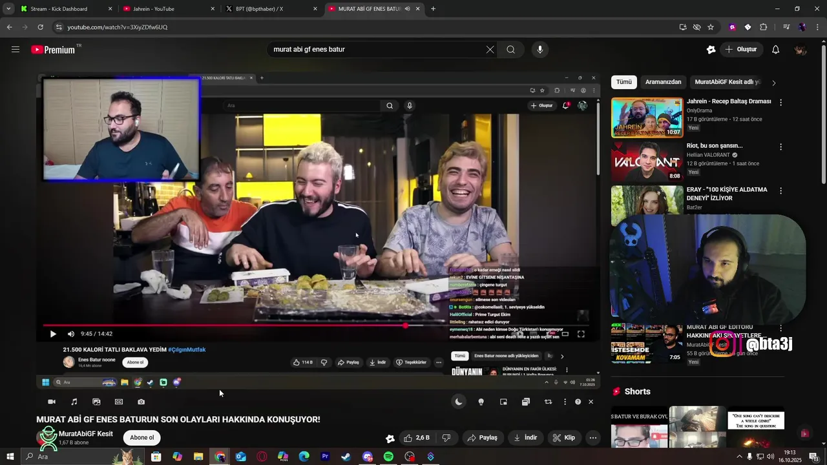Toggle theater mode in the player
This screenshot has height=465, width=827.
click(565, 334)
